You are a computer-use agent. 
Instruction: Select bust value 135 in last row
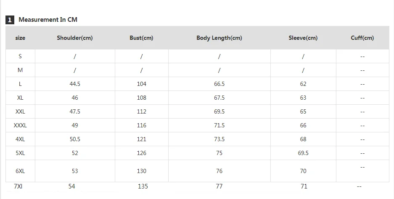click(x=143, y=186)
